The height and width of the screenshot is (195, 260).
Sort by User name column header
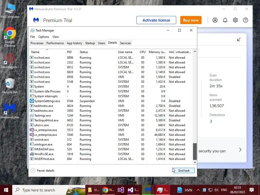coord(126,52)
